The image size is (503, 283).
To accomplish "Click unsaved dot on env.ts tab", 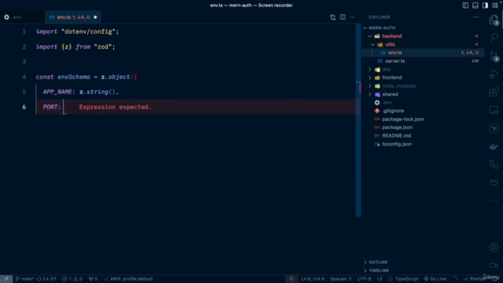I will coord(95,17).
